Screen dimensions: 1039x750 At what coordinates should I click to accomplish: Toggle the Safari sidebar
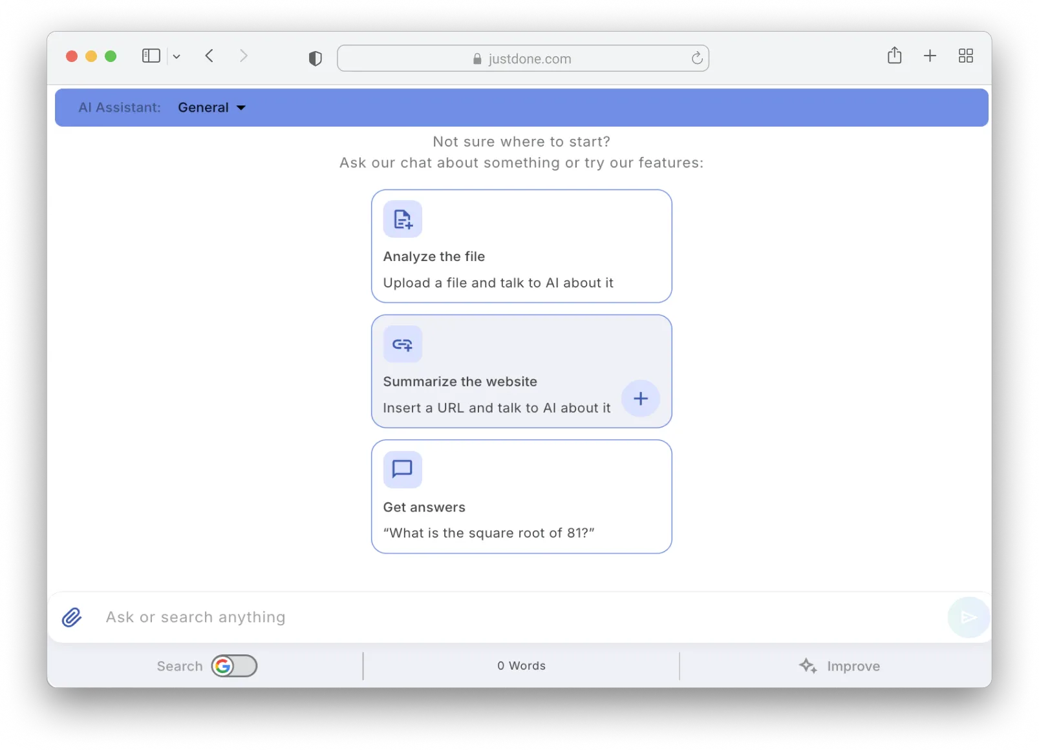coord(151,56)
